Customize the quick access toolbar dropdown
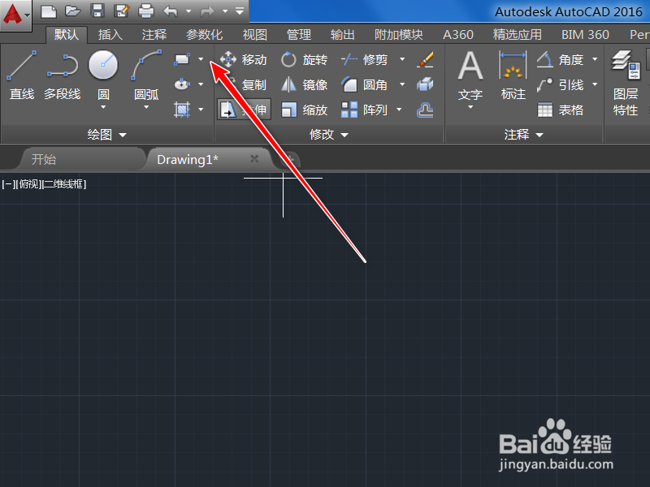Image resolution: width=650 pixels, height=487 pixels. [240, 11]
